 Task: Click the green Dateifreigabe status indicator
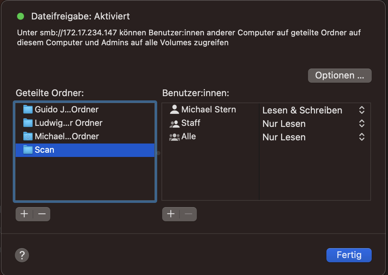point(21,16)
